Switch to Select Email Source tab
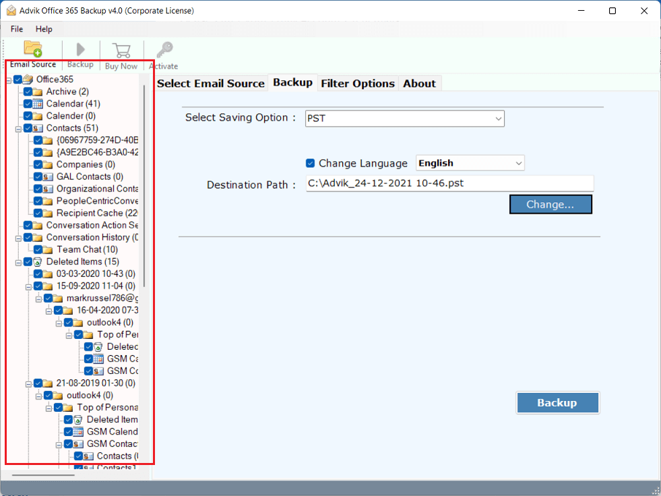The height and width of the screenshot is (496, 661). tap(211, 84)
